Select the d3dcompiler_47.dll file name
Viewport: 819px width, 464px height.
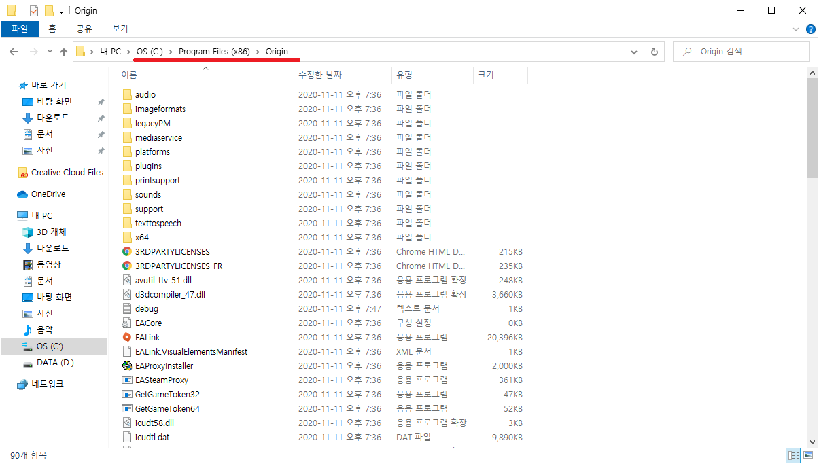(x=170, y=294)
